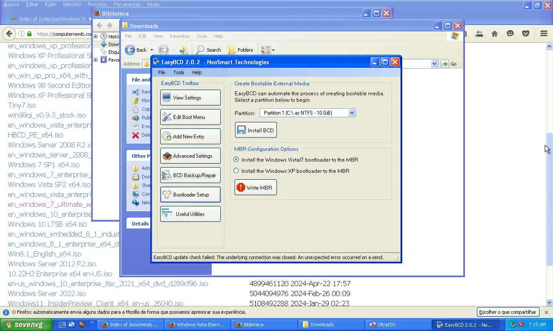Select Windows XP bootloader radio option

(236, 171)
